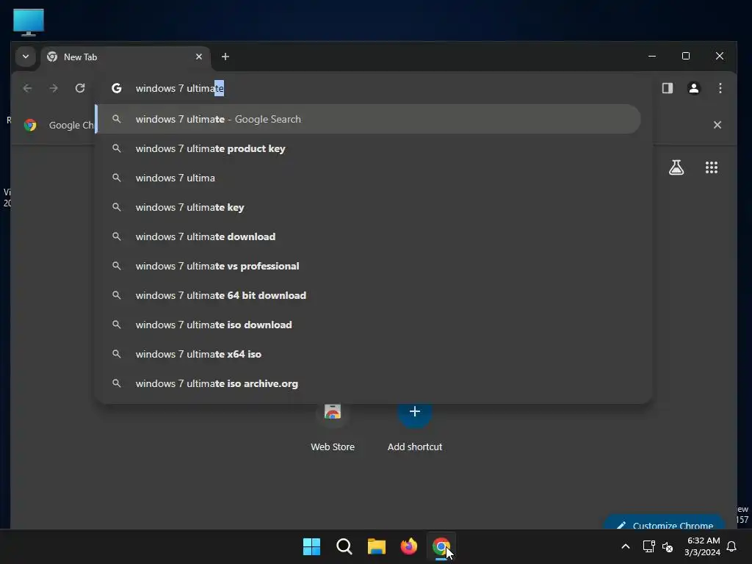The height and width of the screenshot is (564, 752).
Task: Click search icon beside 'product key' suggestion
Action: [x=117, y=148]
